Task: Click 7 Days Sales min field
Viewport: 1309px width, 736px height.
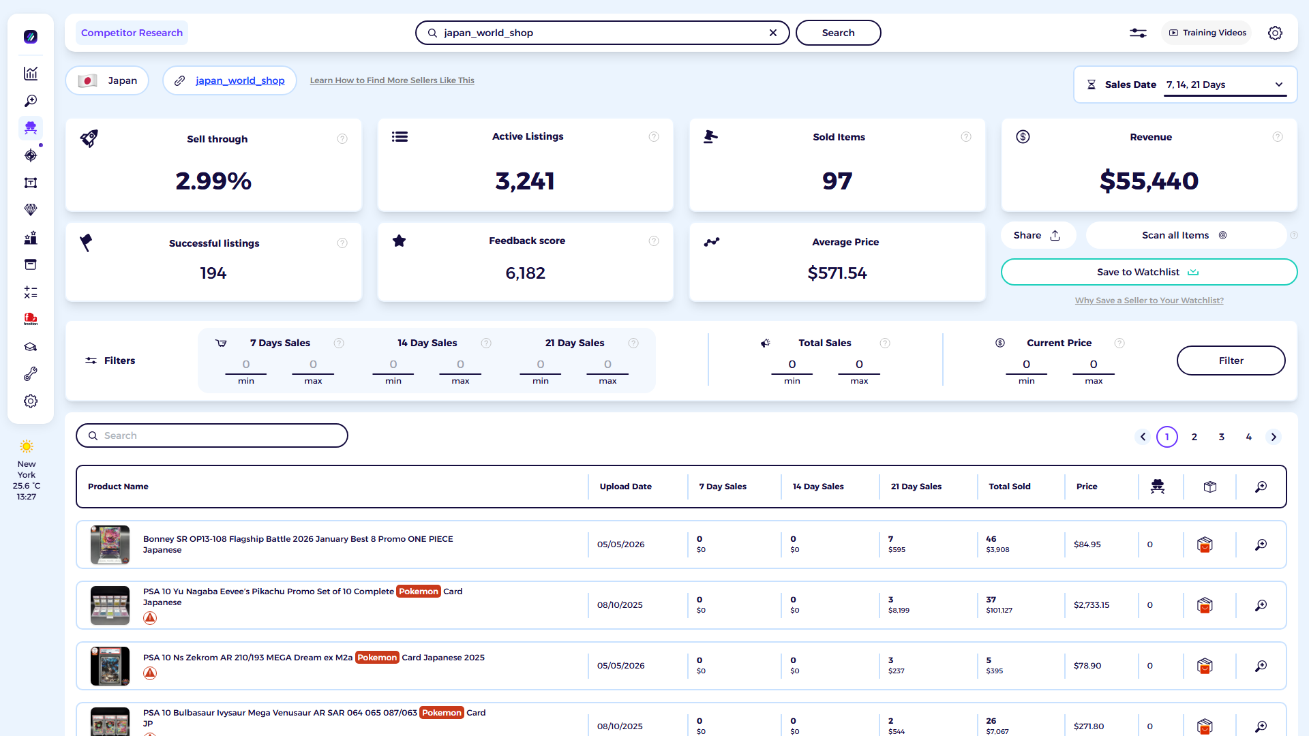Action: tap(246, 365)
